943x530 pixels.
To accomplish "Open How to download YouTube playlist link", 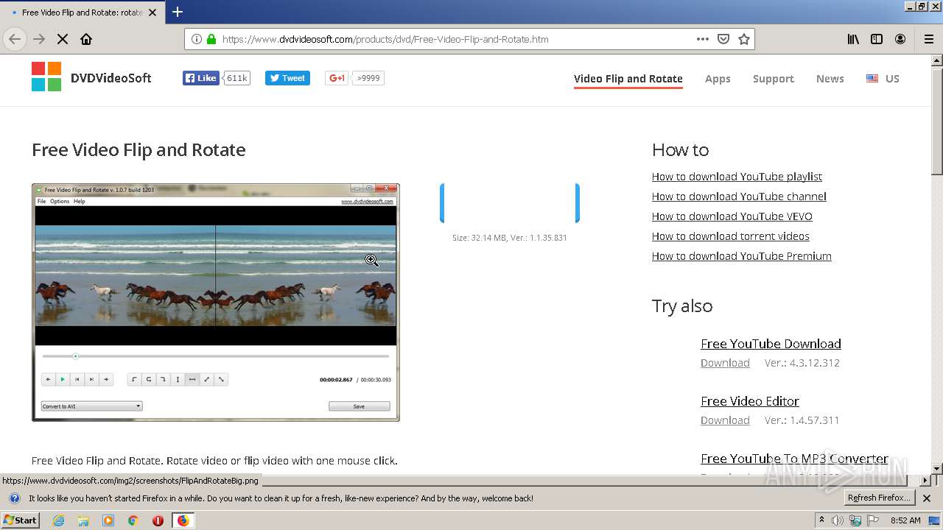I will click(x=737, y=177).
